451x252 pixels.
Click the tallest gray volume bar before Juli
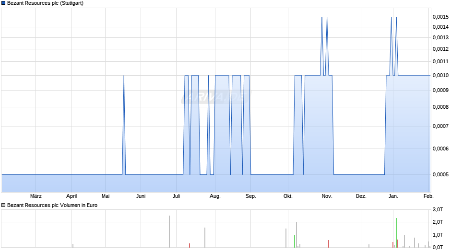coord(169,231)
